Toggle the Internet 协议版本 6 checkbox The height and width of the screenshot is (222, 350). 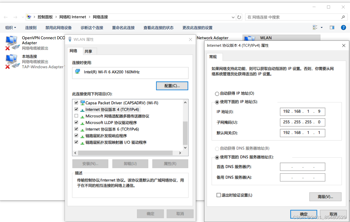(76, 129)
